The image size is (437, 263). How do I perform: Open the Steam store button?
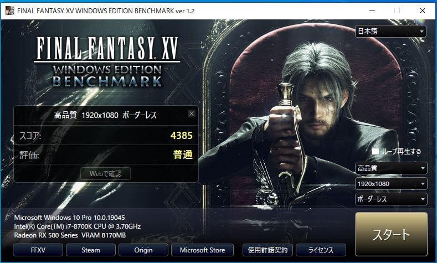90,250
